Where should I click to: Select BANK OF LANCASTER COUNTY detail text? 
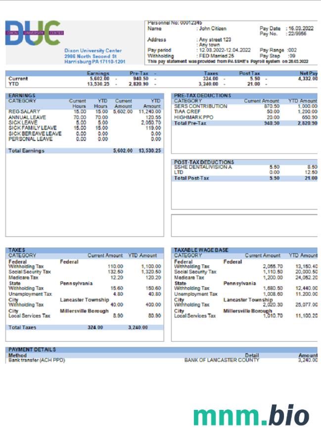pyautogui.click(x=221, y=360)
